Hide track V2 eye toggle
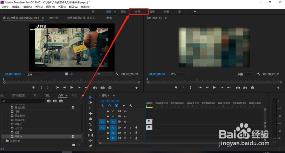Viewport: 285px width, 153px height. point(125,116)
